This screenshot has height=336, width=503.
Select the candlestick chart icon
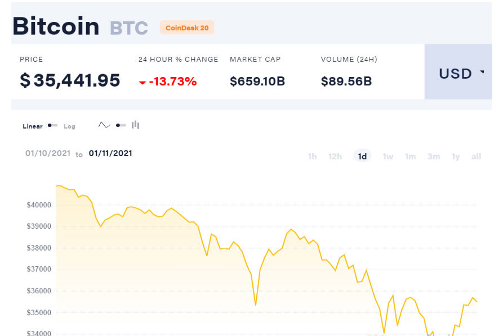135,125
